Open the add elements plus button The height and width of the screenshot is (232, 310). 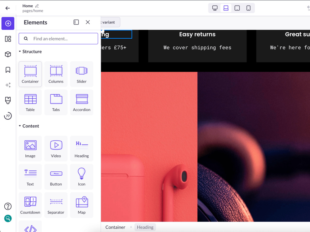tap(8, 24)
